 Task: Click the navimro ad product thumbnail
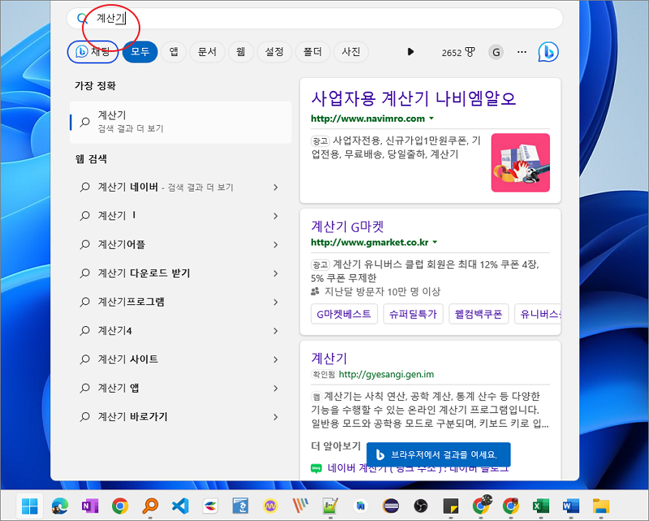click(x=520, y=163)
